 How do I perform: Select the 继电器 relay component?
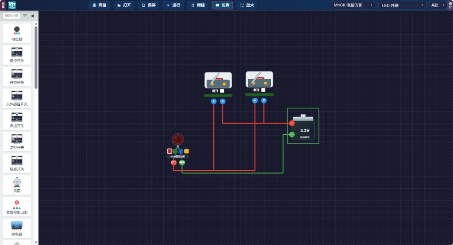pyautogui.click(x=17, y=228)
